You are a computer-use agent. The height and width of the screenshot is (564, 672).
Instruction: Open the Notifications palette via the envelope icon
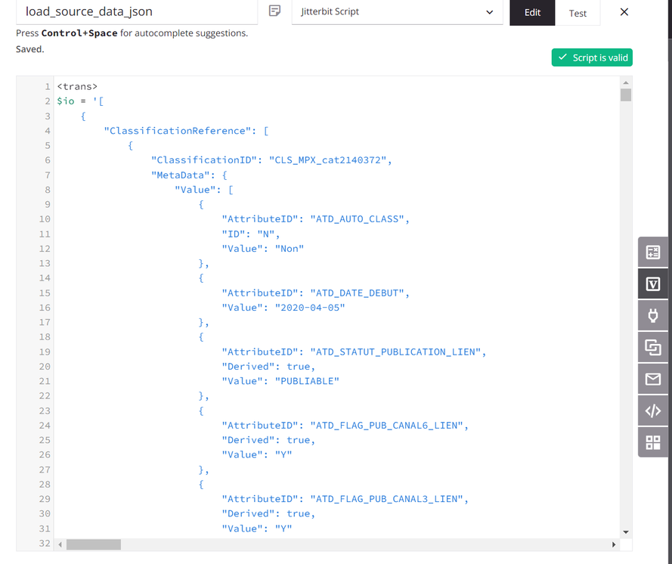(x=652, y=379)
